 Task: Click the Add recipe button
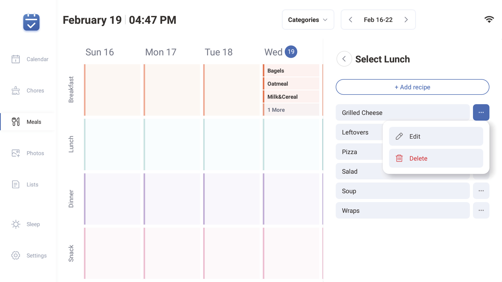click(412, 87)
